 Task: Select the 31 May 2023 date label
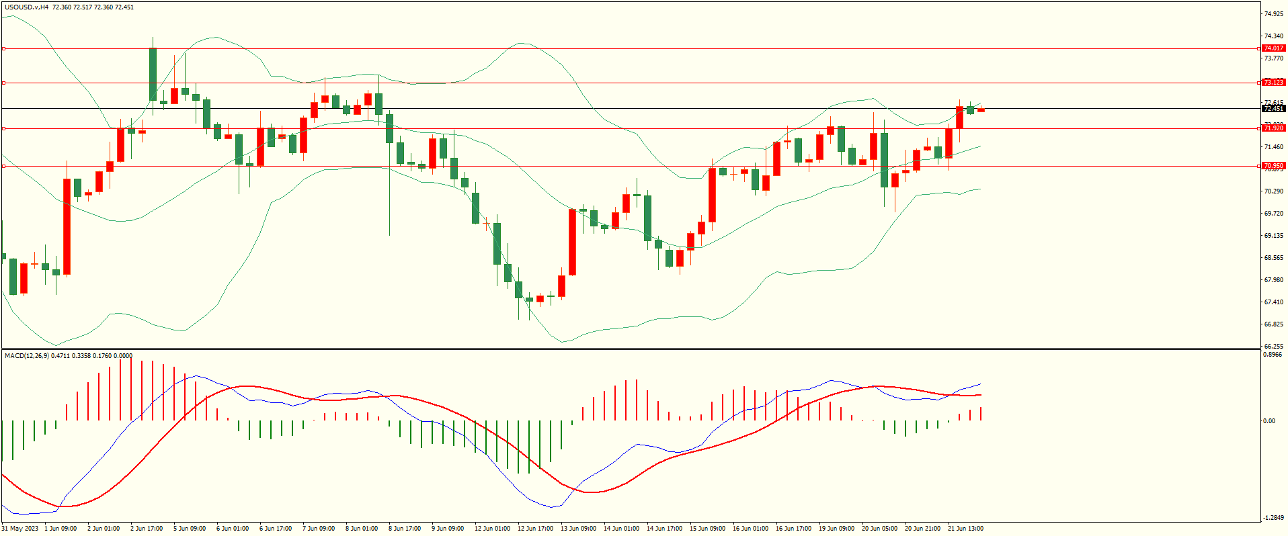pyautogui.click(x=19, y=529)
